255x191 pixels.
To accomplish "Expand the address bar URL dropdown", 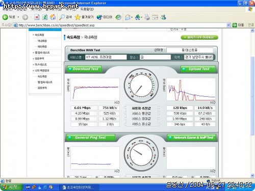I will click(x=228, y=25).
